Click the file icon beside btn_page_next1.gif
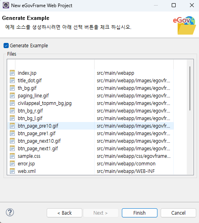The width and height of the screenshot is (199, 223). click(x=12, y=148)
